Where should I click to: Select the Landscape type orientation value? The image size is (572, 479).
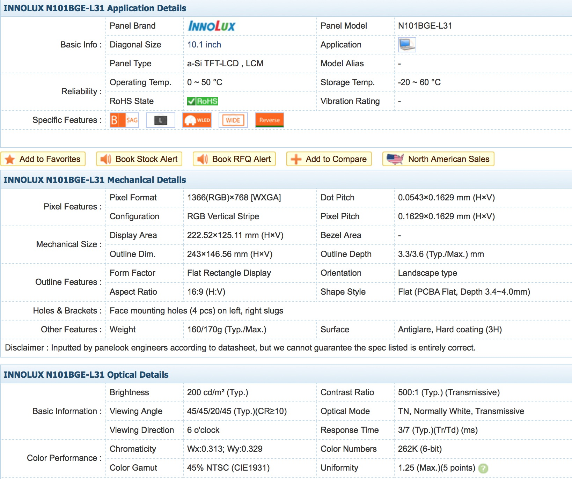tap(427, 273)
